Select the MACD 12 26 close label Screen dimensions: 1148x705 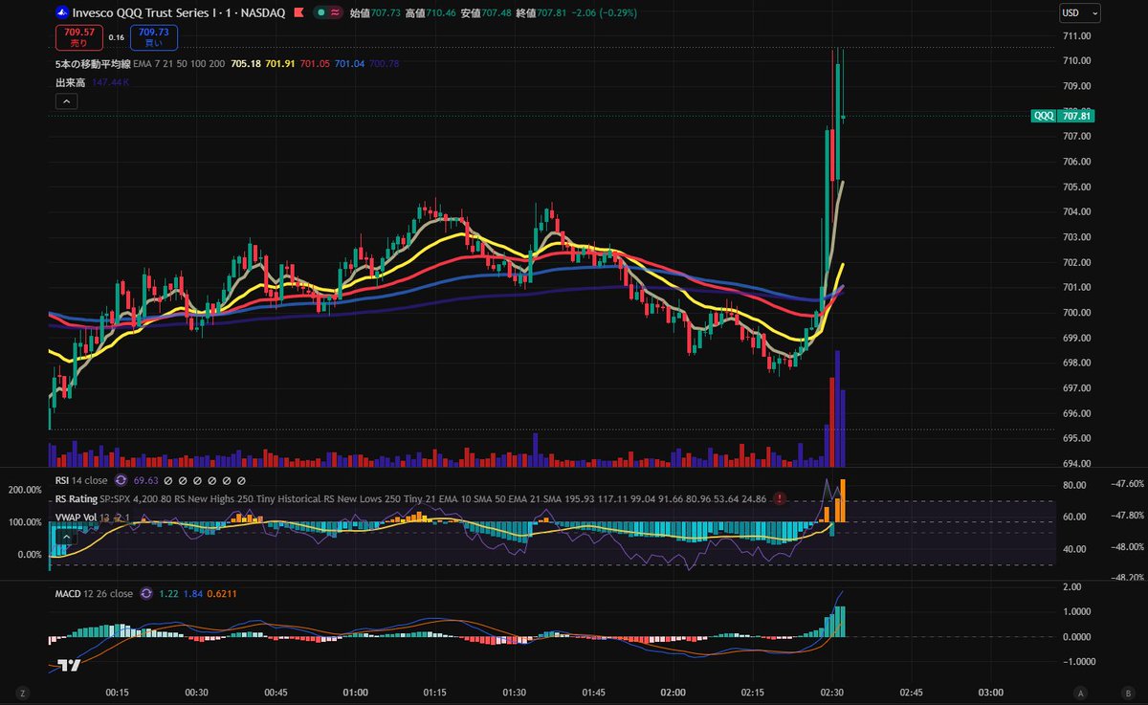click(x=94, y=593)
